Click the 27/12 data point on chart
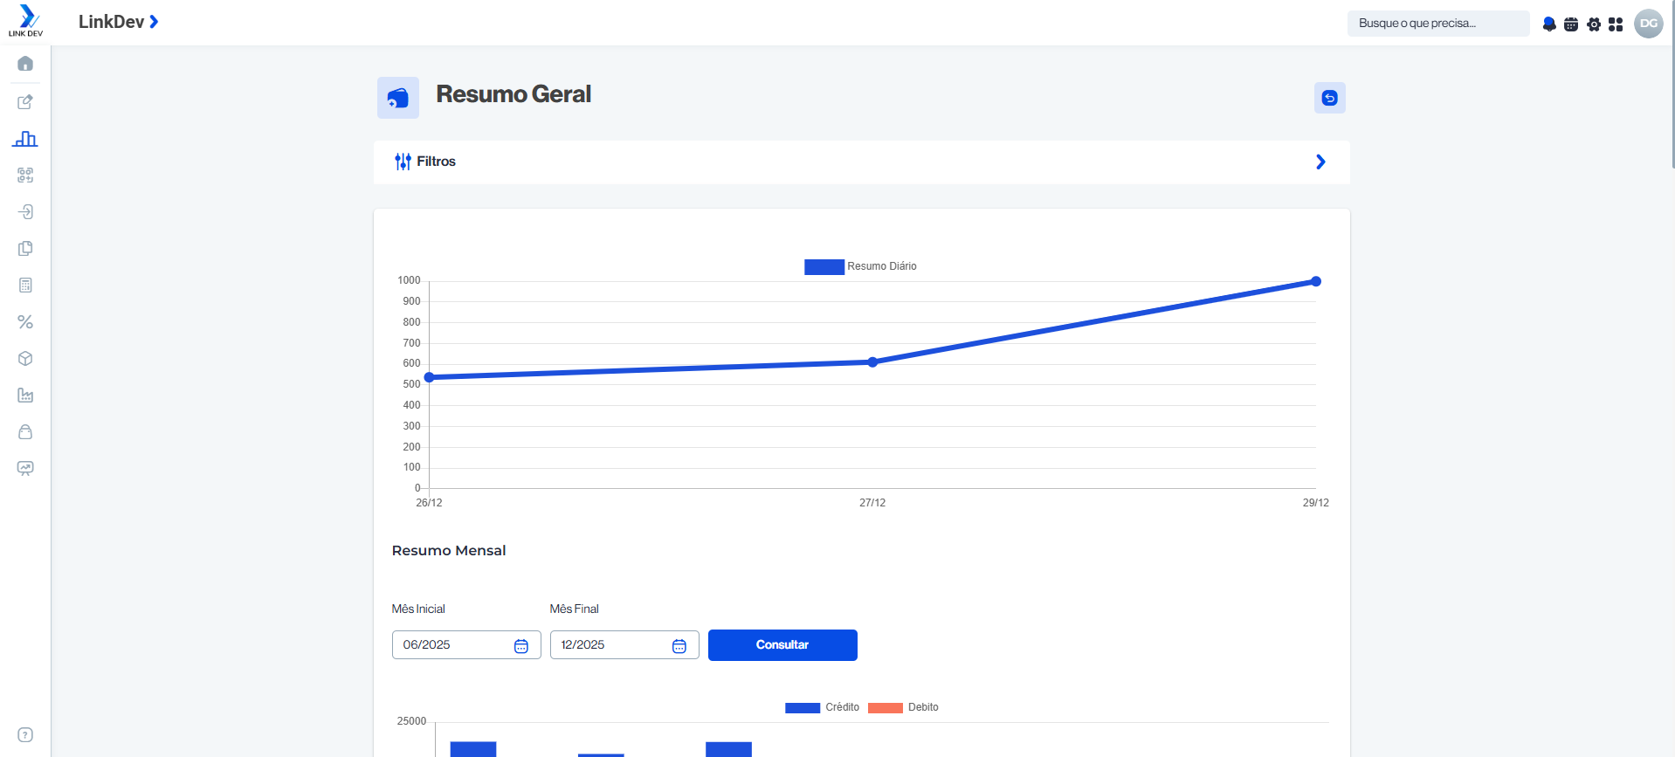Screen dimensions: 1675x757 872,362
